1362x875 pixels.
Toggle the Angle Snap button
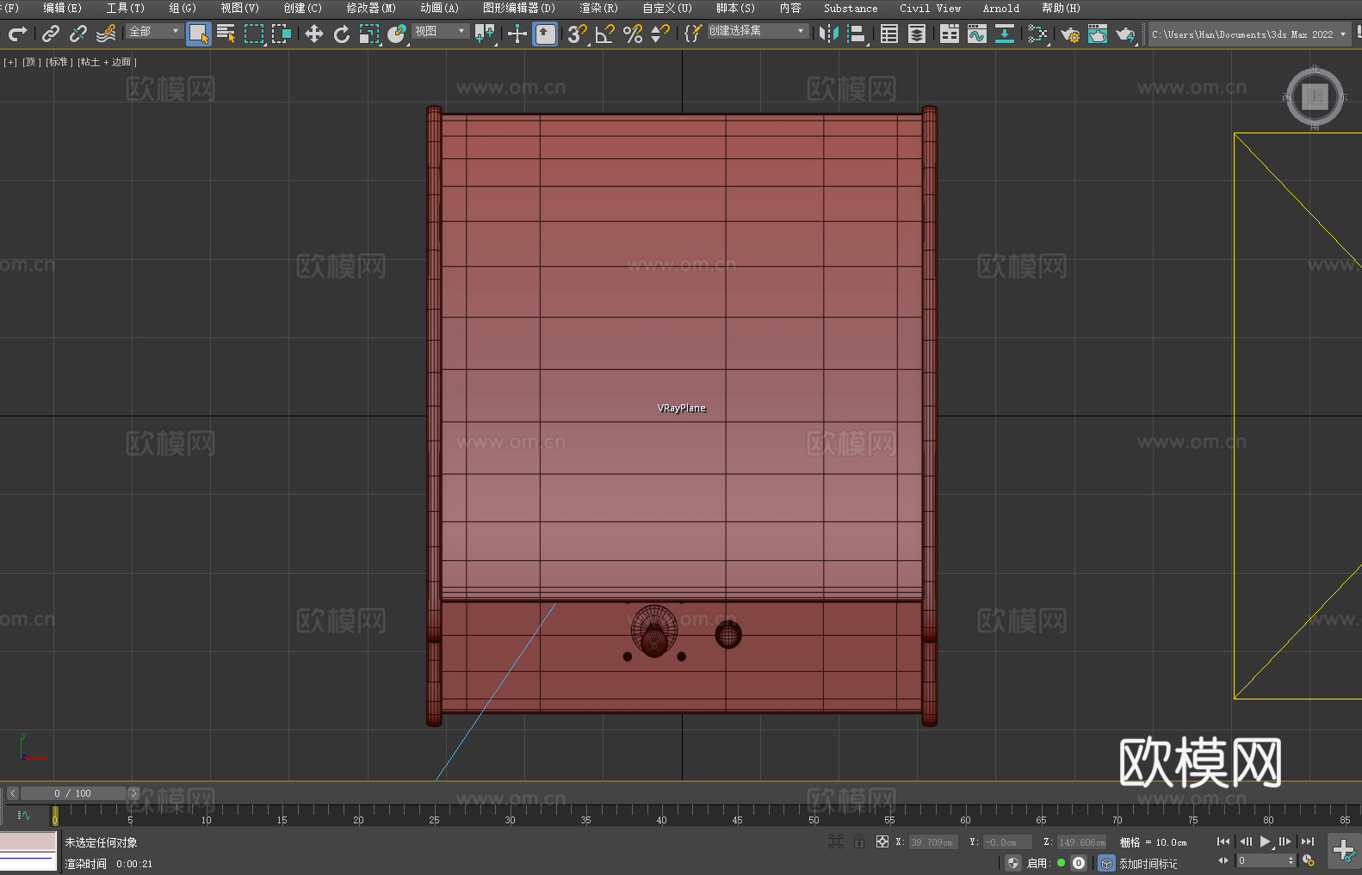pyautogui.click(x=604, y=34)
